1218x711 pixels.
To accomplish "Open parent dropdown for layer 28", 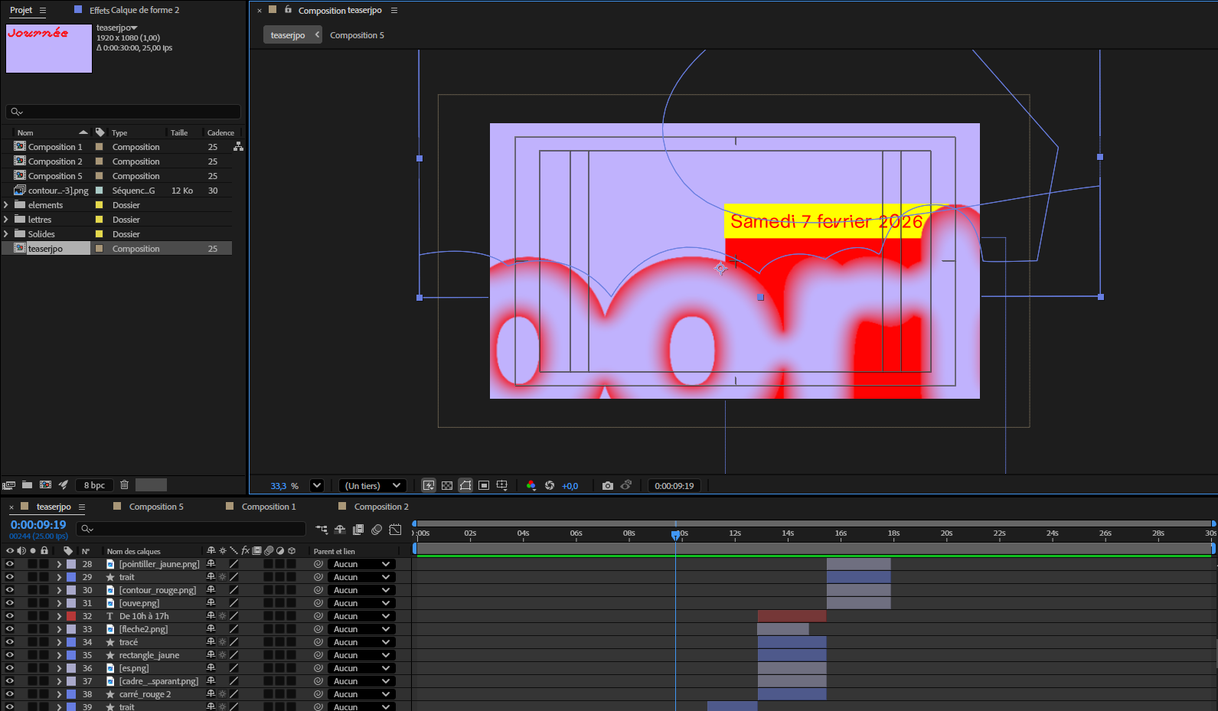I will (361, 564).
